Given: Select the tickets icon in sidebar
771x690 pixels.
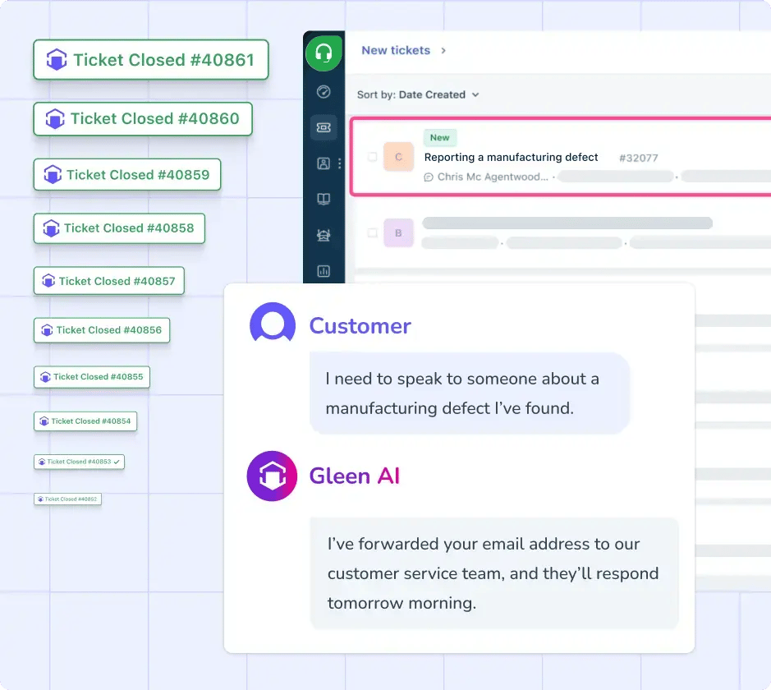Looking at the screenshot, I should point(324,128).
